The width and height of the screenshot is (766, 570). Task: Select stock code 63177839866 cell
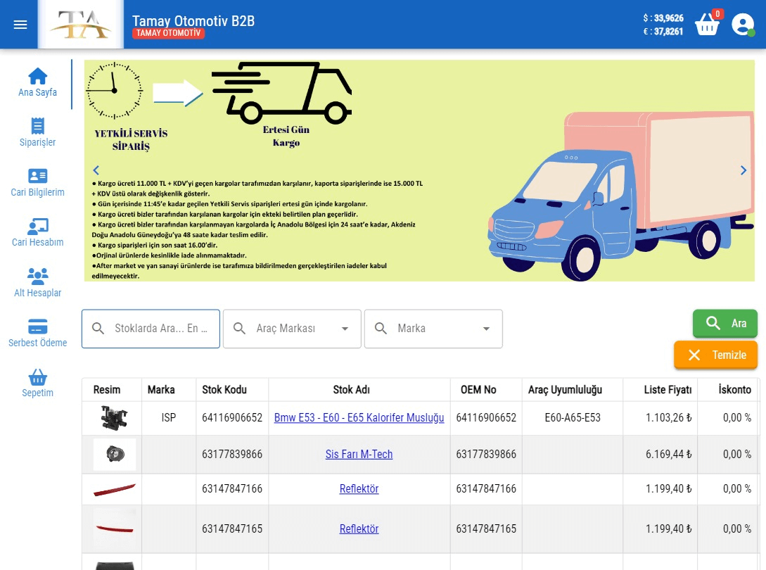click(x=232, y=455)
